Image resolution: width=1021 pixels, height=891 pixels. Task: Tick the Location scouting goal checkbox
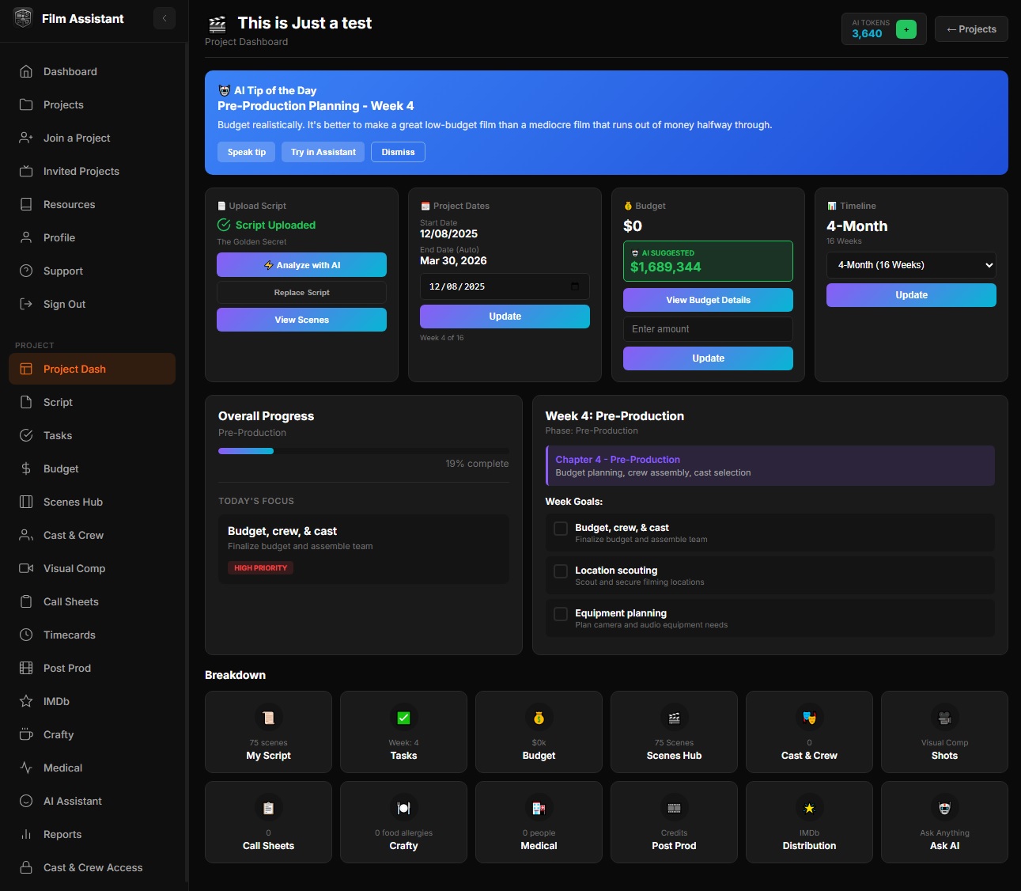(x=561, y=571)
